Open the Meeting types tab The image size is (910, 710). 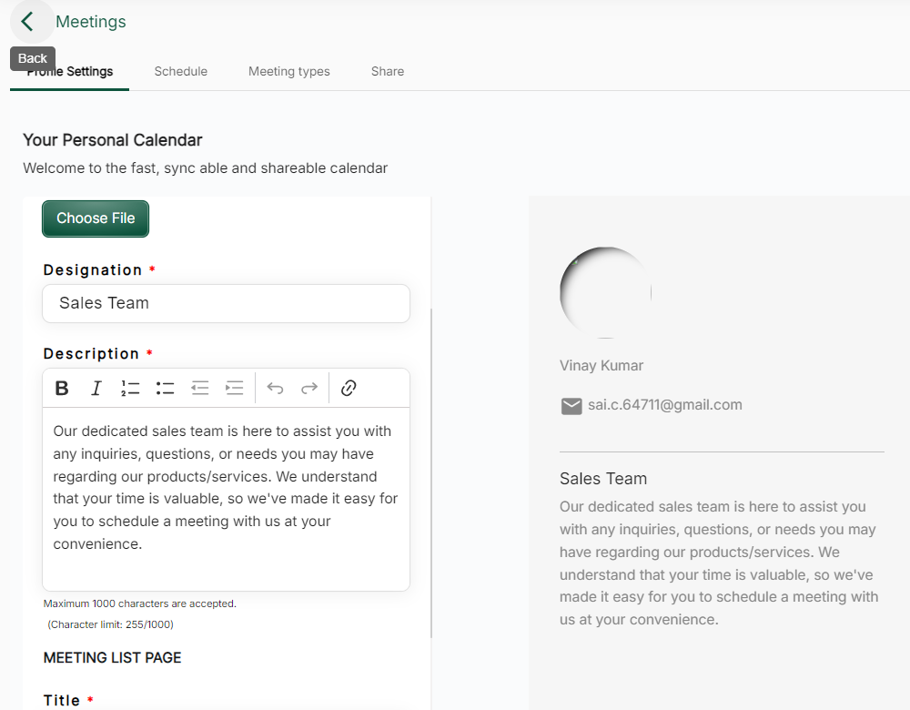pyautogui.click(x=288, y=71)
